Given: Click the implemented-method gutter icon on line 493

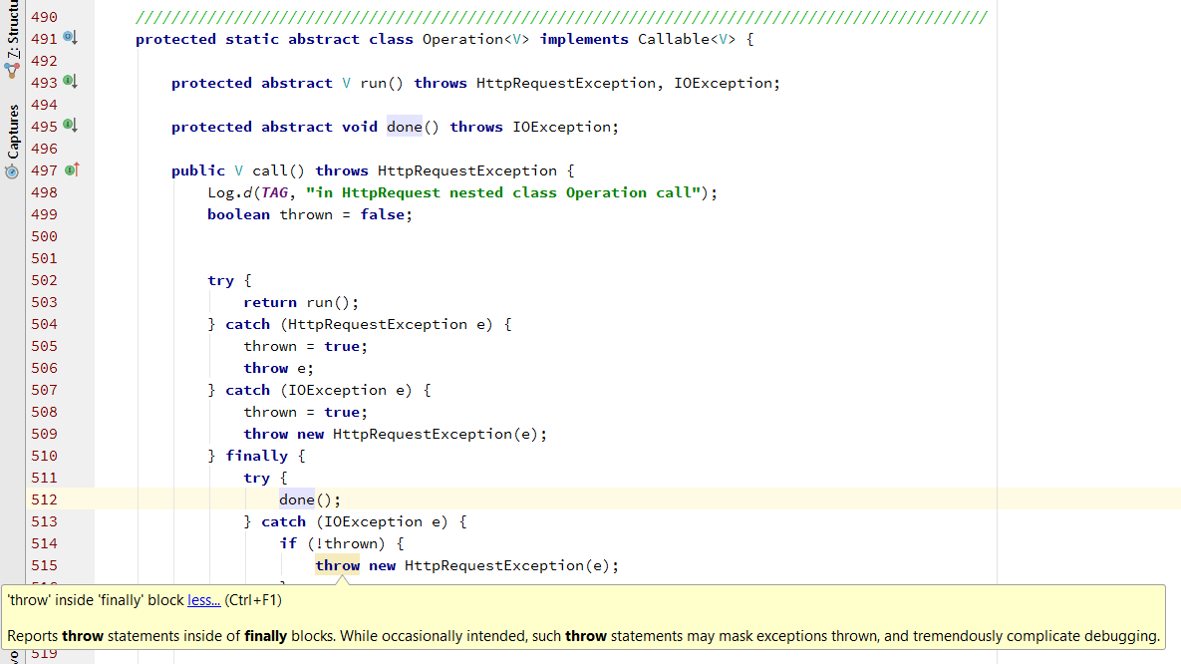Looking at the screenshot, I should (70, 81).
